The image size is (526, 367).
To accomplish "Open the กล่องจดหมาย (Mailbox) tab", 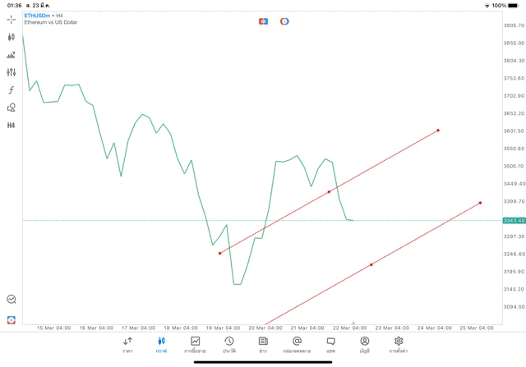I will pos(297,344).
